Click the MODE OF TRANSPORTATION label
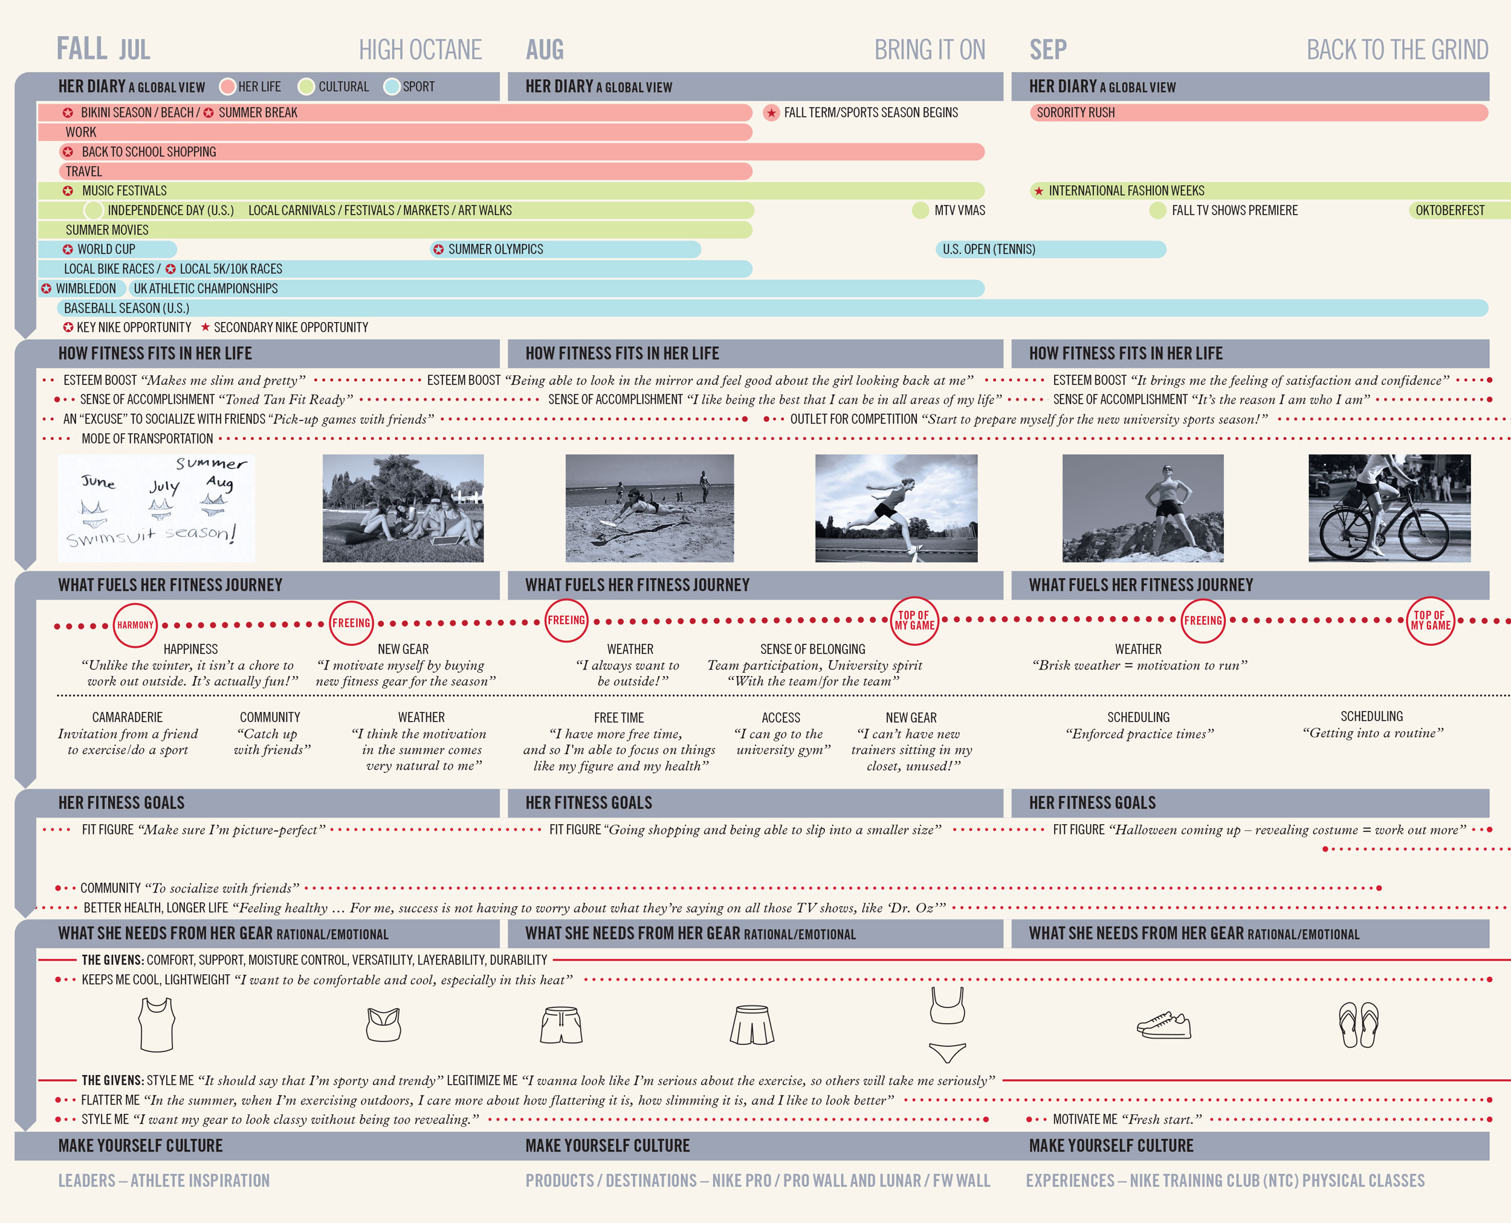Viewport: 1511px width, 1223px height. 147,438
